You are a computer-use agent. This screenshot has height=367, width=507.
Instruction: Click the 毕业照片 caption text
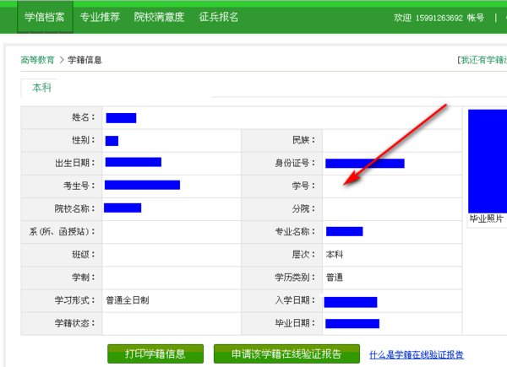coord(487,219)
